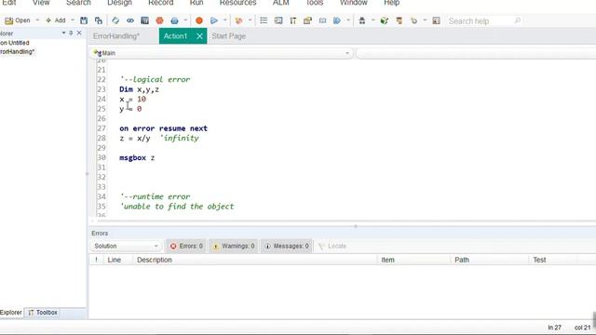
Task: Click the dark table grid toolbar icon
Action: click(x=145, y=20)
